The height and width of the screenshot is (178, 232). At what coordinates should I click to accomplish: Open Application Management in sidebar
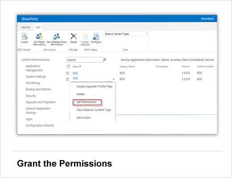coord(34,68)
